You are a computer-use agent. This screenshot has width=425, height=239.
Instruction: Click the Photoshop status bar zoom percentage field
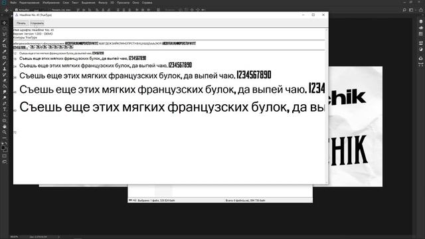(x=14, y=237)
